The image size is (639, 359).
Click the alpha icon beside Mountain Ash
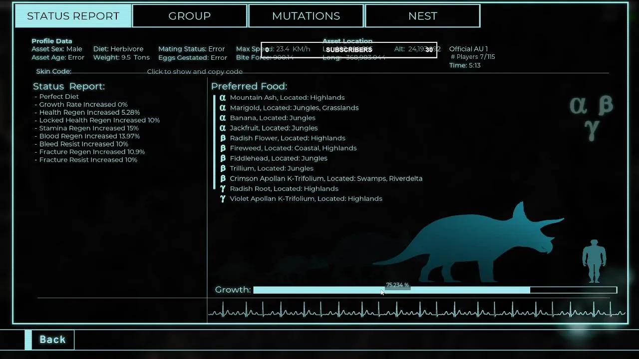tap(223, 98)
